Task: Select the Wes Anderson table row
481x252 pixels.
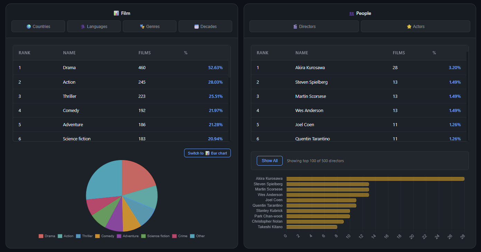Action: click(359, 110)
